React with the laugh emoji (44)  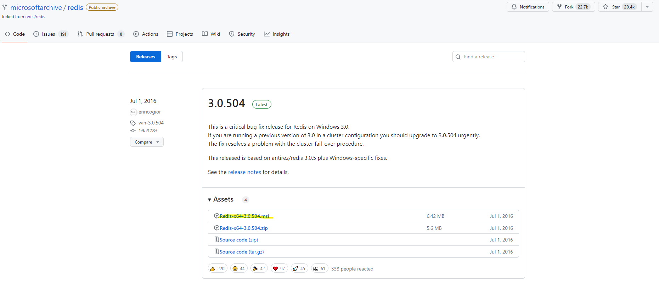pyautogui.click(x=239, y=268)
